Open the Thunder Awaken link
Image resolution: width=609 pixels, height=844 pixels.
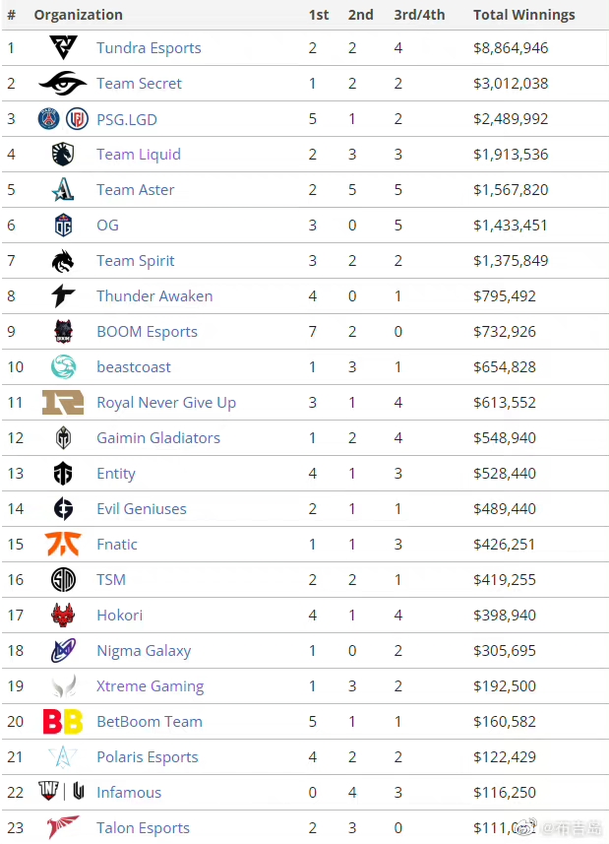click(154, 296)
